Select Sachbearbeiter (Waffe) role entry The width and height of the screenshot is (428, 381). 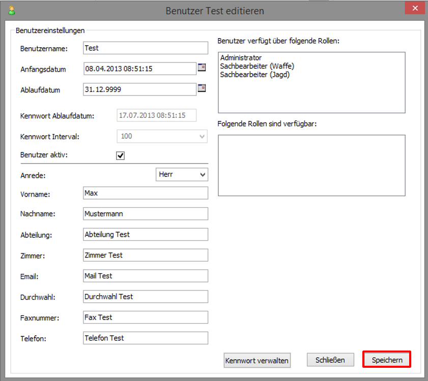tap(257, 66)
